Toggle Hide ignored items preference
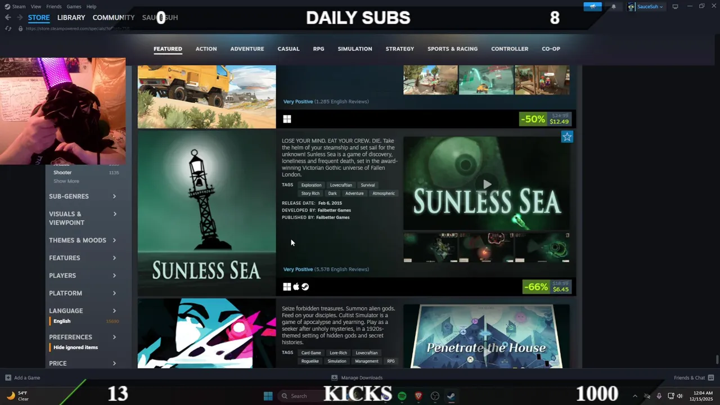720x405 pixels. [75, 348]
